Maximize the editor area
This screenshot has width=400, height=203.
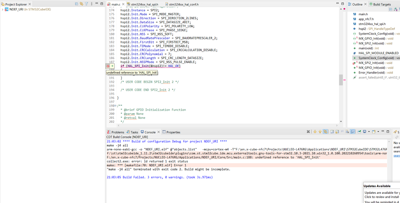343,4
